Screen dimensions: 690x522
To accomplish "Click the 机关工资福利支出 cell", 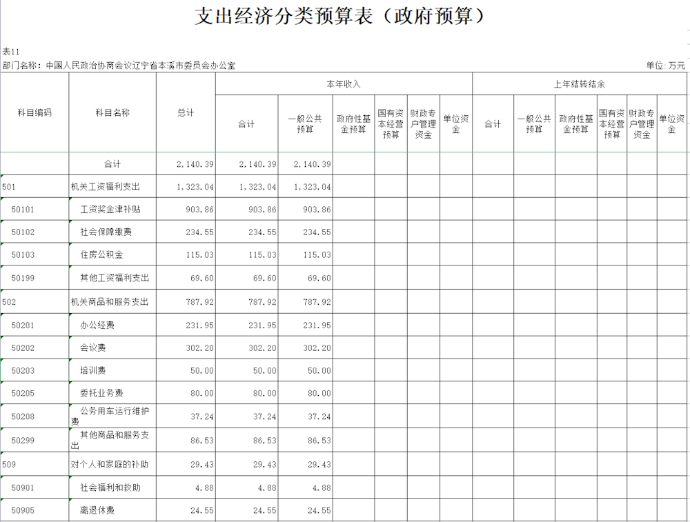I will point(112,187).
